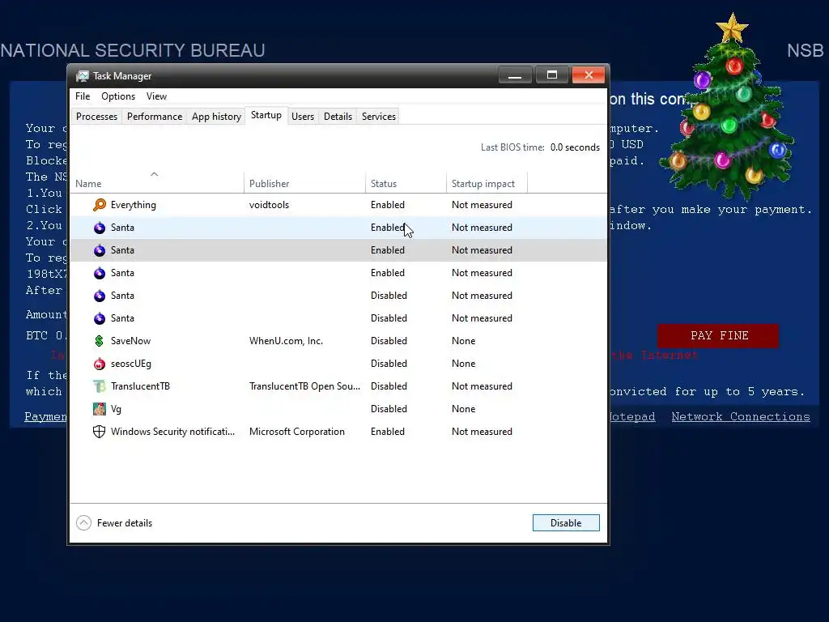Minimize the Task Manager window

[x=515, y=75]
